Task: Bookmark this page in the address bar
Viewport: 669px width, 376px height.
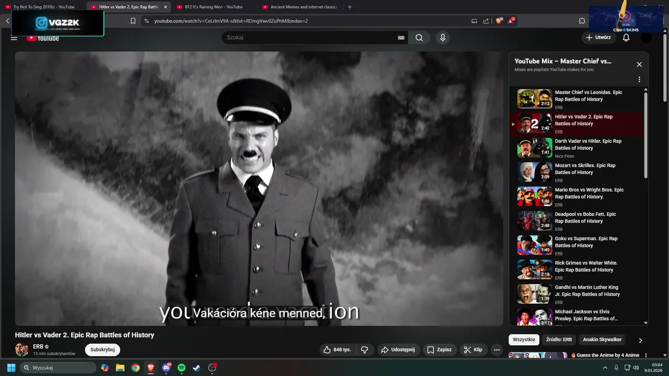Action: click(133, 21)
